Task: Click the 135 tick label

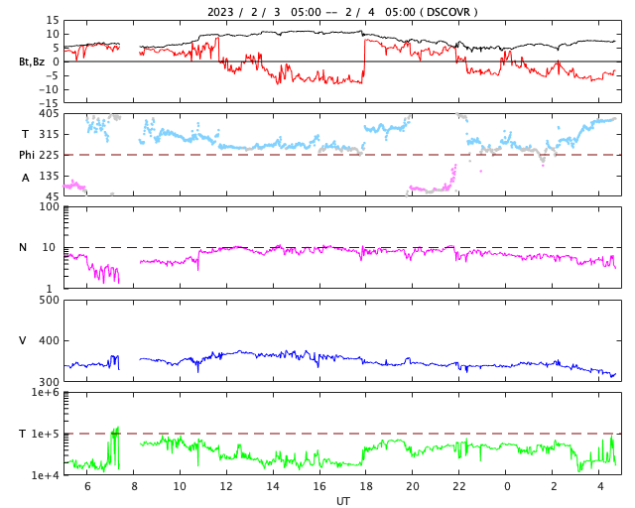Action: [49, 176]
